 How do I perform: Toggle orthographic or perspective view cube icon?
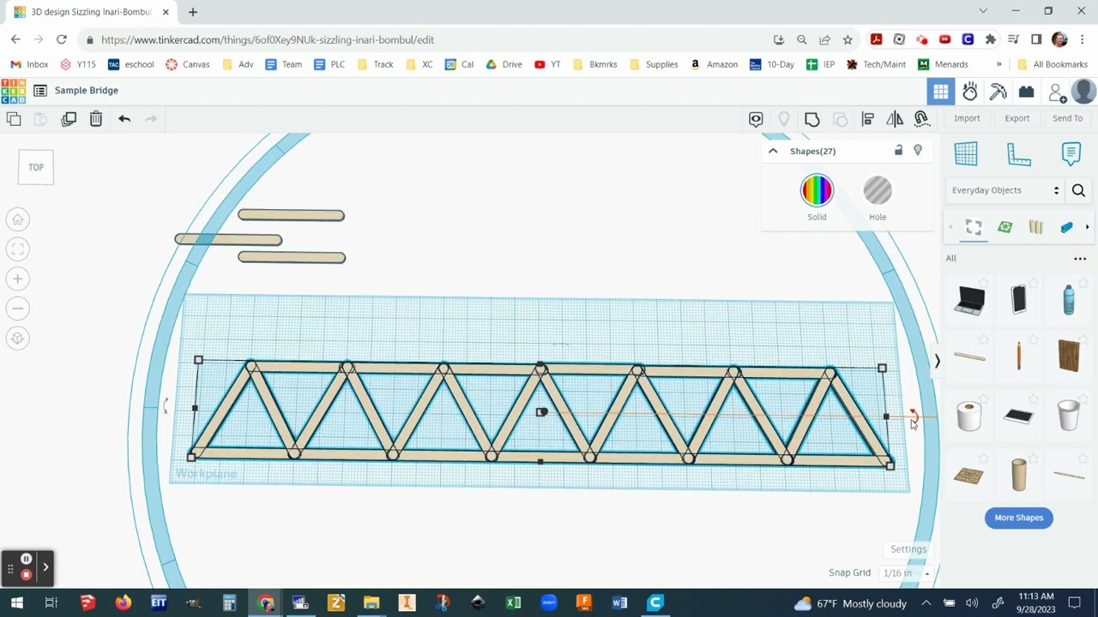17,338
